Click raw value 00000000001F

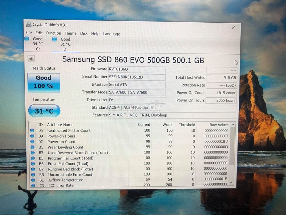click(x=215, y=179)
